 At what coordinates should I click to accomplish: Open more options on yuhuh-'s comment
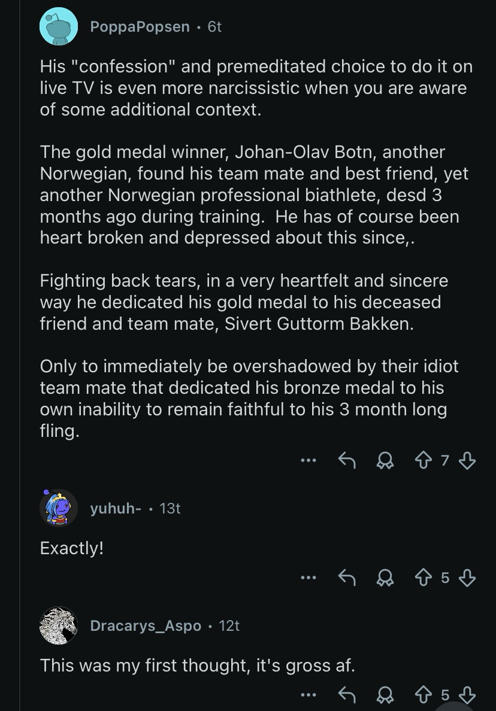tap(309, 578)
